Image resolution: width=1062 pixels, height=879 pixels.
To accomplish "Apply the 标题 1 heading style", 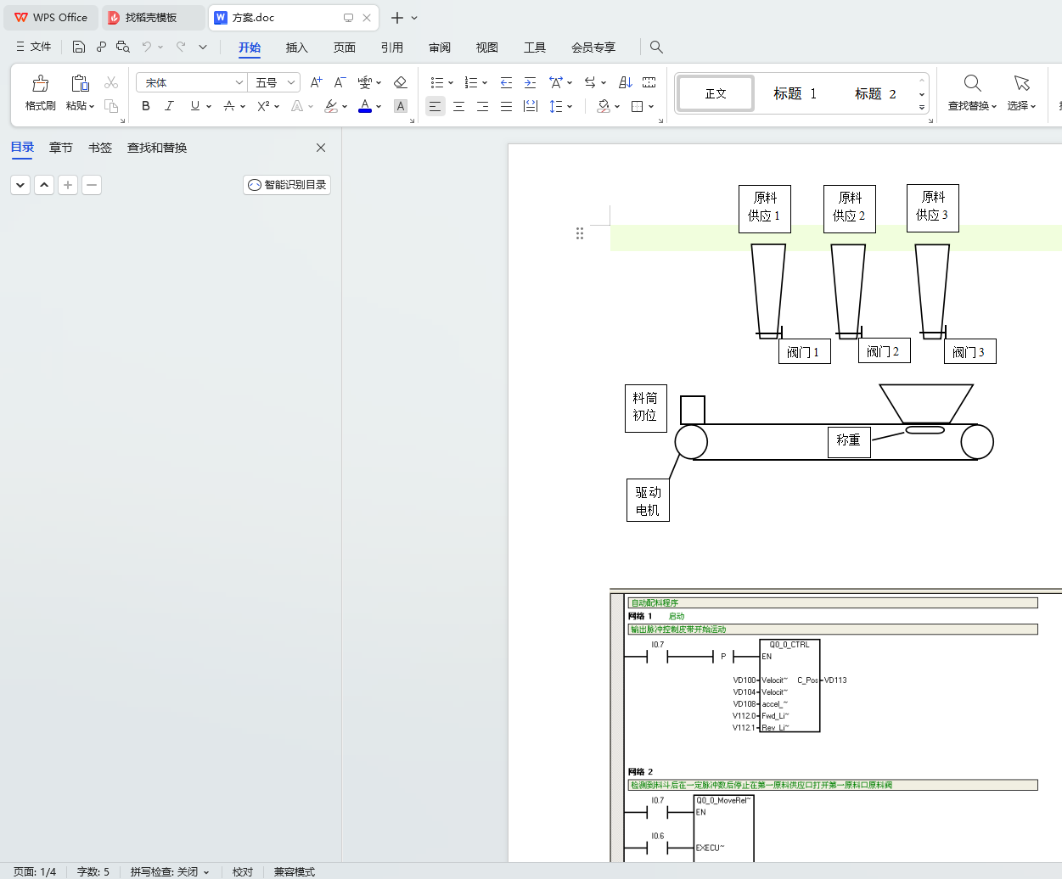I will (x=795, y=93).
